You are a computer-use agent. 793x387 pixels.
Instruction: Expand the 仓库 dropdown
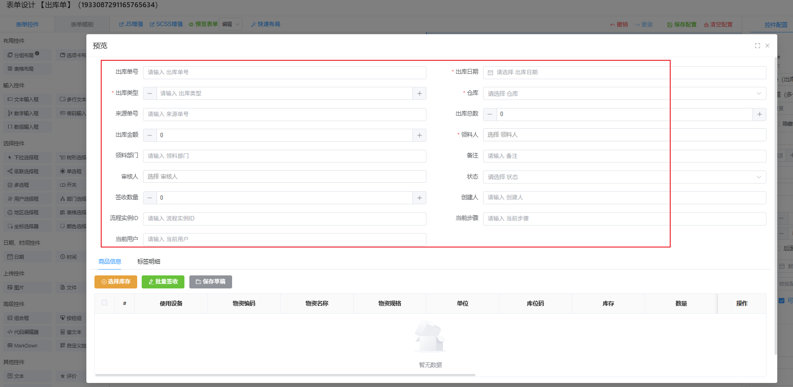click(759, 94)
